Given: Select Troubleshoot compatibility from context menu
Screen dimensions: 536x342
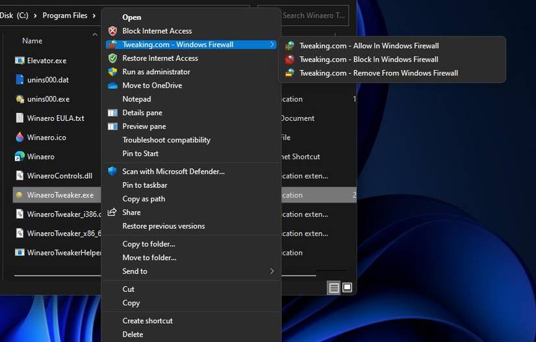Looking at the screenshot, I should coord(166,140).
